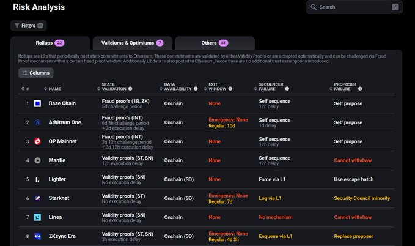The height and width of the screenshot is (246, 415).
Task: Sort by Proposer Failure column
Action: [343, 86]
